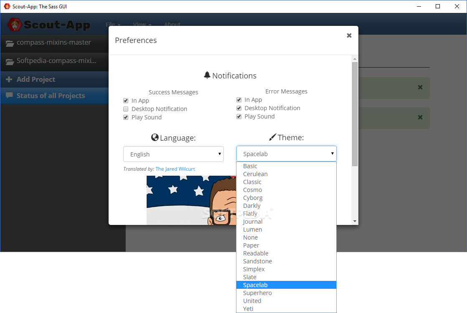The image size is (467, 313).
Task: Disable Error Messages Desktop Notification checkbox
Action: (239, 108)
